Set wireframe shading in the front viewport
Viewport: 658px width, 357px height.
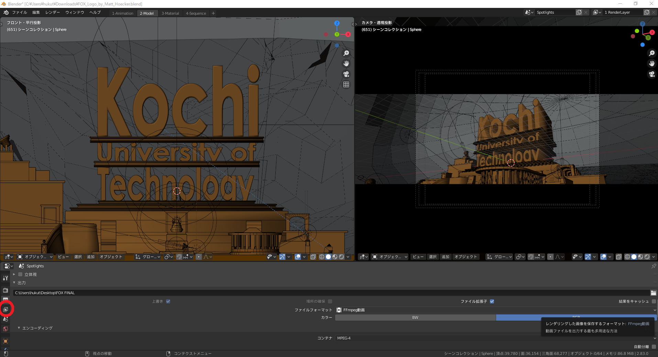(x=322, y=257)
